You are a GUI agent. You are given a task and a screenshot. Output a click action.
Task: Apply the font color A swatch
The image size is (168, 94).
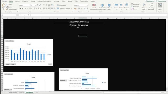(39, 8)
